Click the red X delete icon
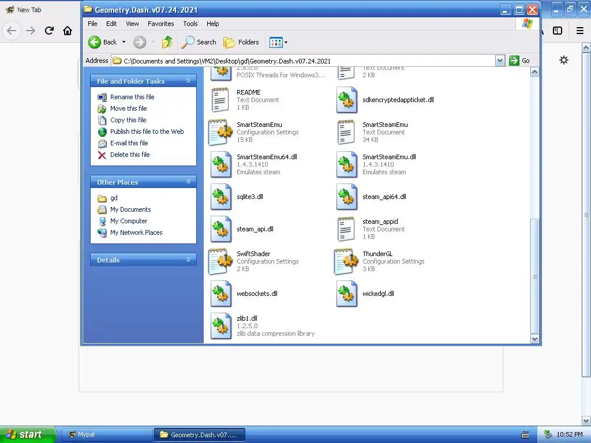The image size is (591, 443). (102, 155)
